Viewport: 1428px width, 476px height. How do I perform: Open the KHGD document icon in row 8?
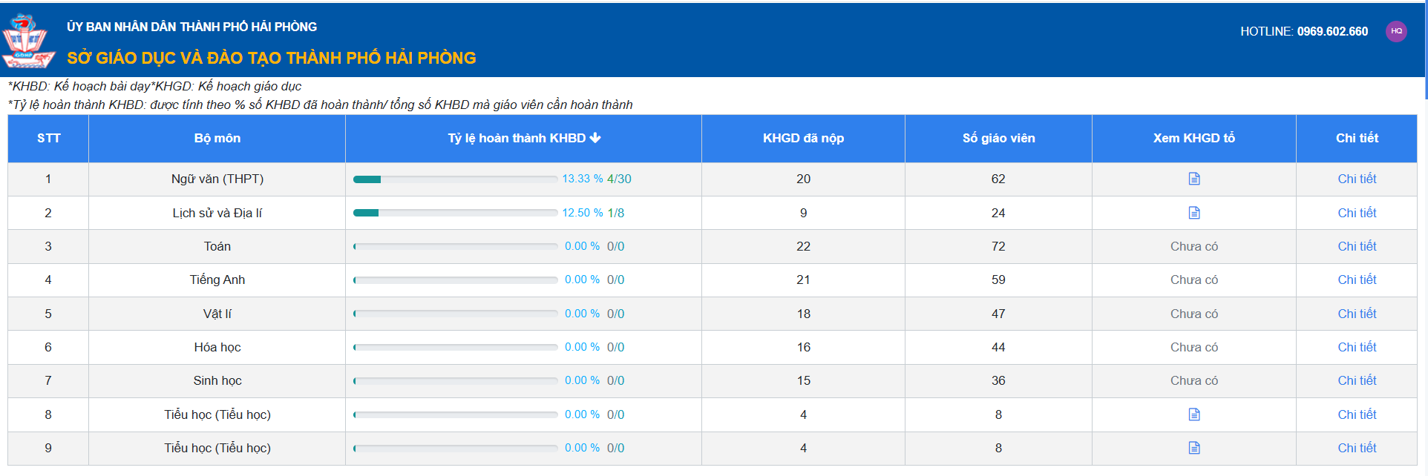(x=1193, y=414)
